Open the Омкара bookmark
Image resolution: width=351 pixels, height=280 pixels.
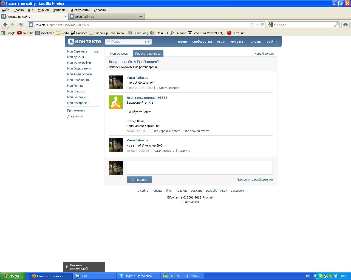coord(178,33)
